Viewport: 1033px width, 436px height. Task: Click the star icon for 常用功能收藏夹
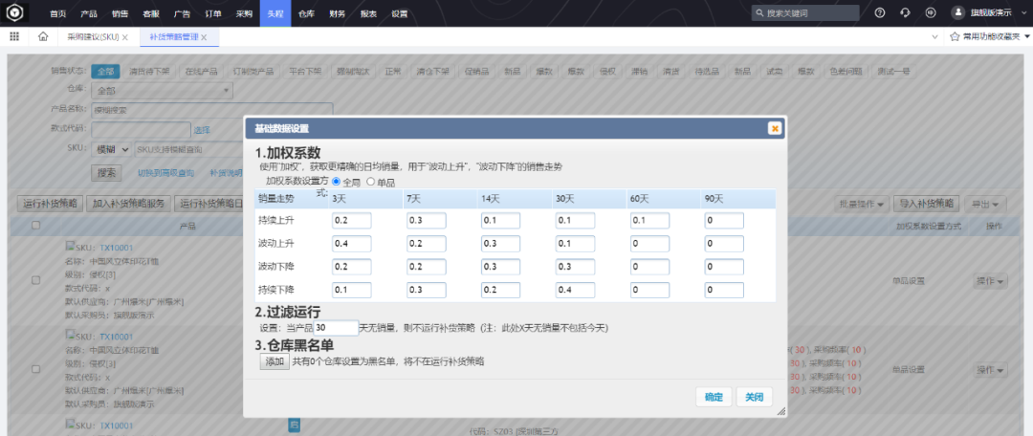pos(954,36)
